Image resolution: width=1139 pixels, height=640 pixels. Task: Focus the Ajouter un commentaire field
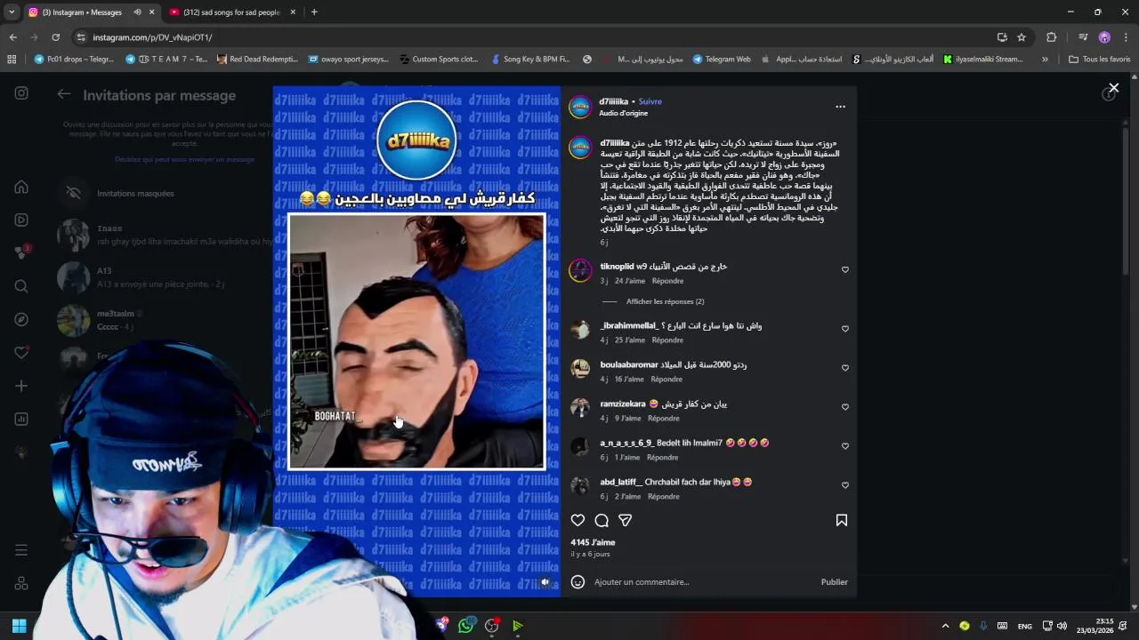click(703, 581)
